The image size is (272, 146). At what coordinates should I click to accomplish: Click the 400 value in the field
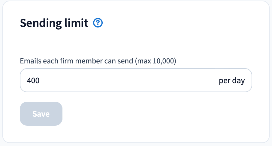click(x=33, y=80)
